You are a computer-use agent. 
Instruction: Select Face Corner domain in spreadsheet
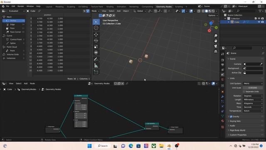pos(14,32)
